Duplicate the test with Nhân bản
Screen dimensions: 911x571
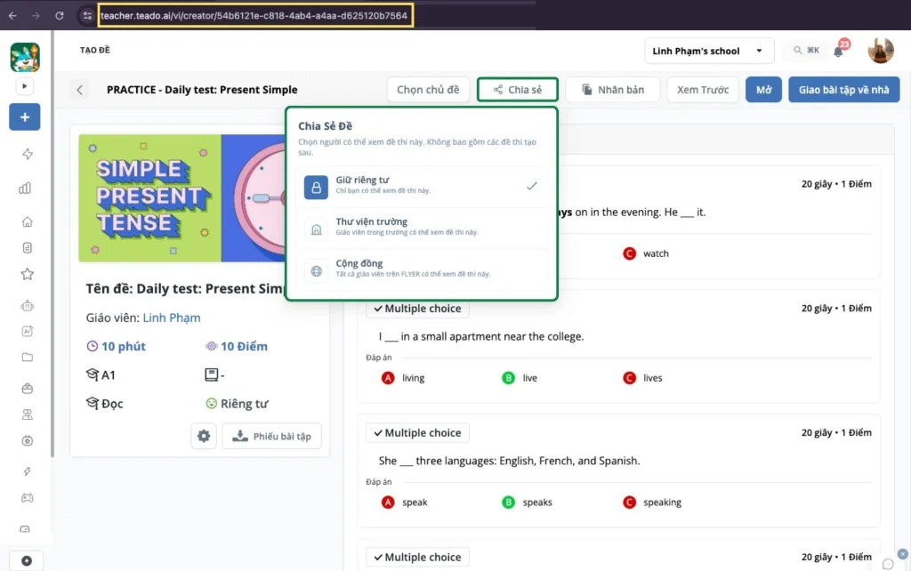612,90
